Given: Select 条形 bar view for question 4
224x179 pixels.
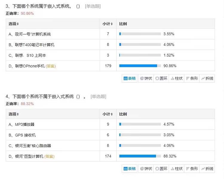Looking at the screenshot, I should click(192, 169).
